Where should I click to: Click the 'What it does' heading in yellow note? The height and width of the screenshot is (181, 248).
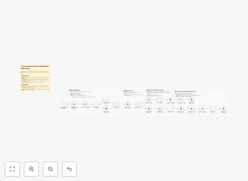pyautogui.click(x=25, y=76)
